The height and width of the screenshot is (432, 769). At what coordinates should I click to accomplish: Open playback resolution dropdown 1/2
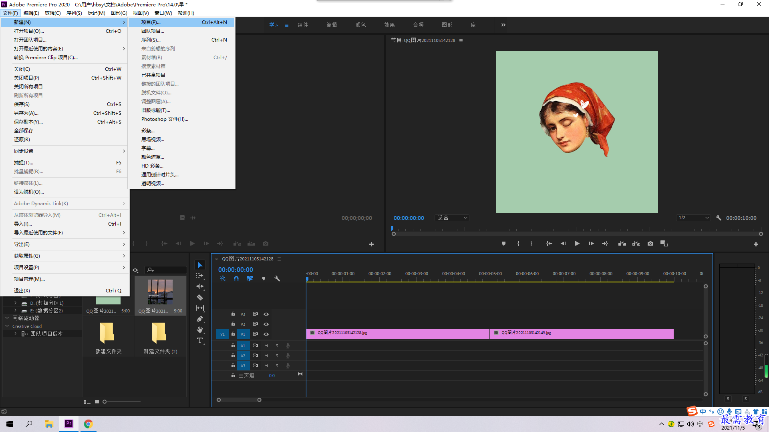693,218
